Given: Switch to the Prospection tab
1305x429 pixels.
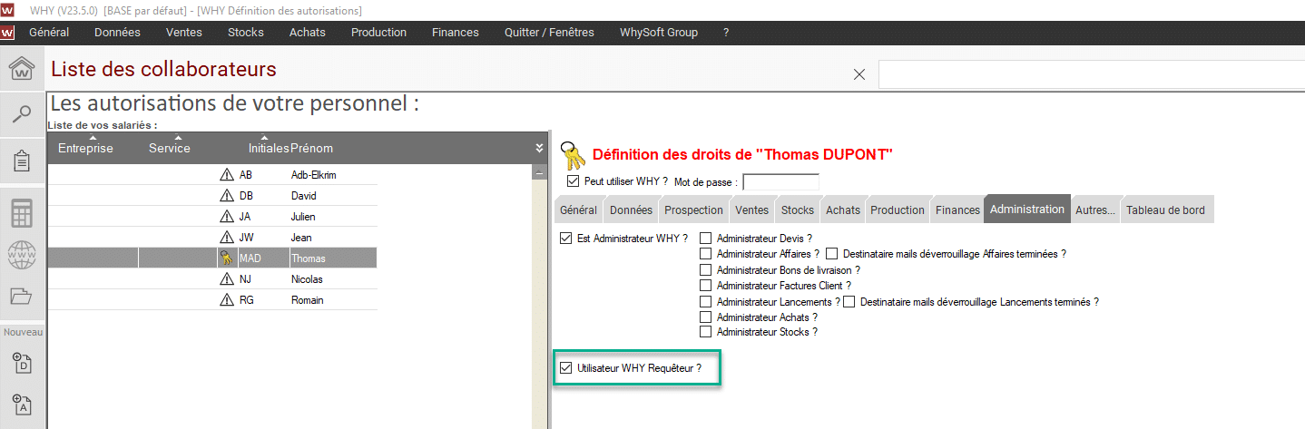Looking at the screenshot, I should 693,210.
